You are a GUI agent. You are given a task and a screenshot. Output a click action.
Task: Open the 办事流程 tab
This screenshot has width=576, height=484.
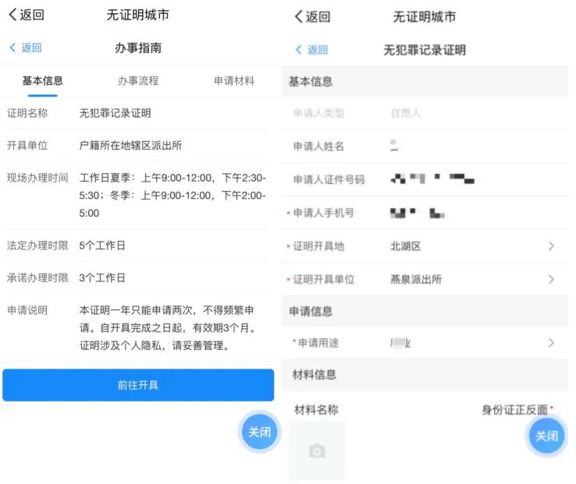[x=138, y=81]
